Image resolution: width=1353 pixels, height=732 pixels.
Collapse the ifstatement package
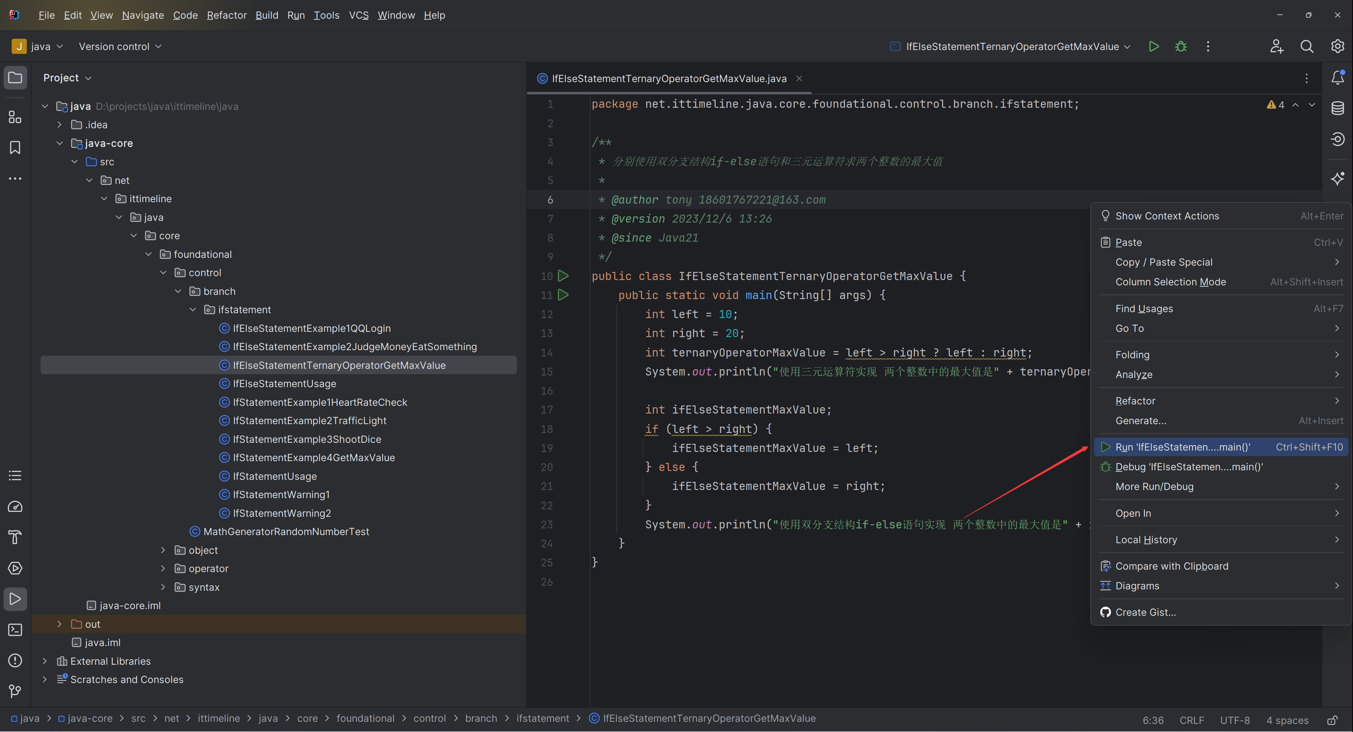(193, 310)
